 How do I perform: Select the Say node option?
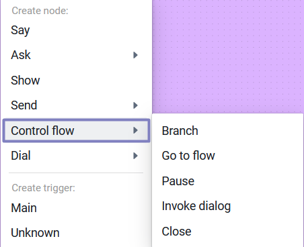click(x=76, y=30)
